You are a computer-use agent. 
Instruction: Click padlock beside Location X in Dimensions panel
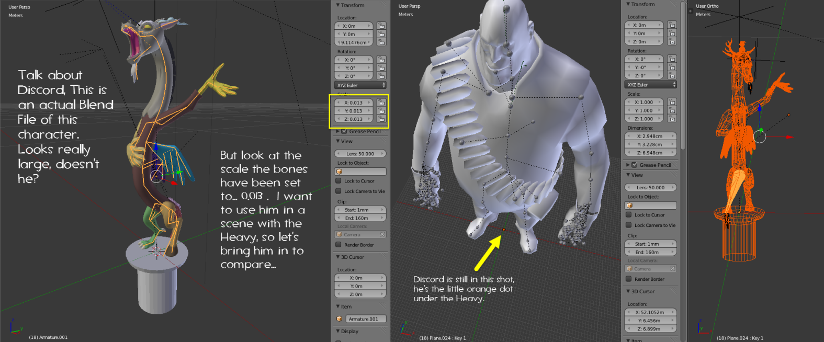click(x=672, y=25)
